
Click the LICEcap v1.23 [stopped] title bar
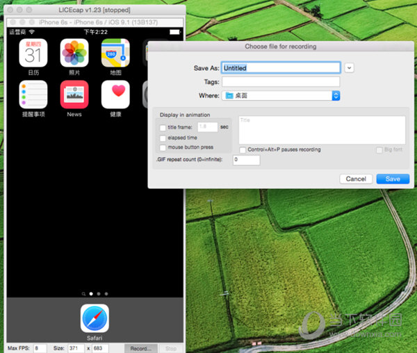click(x=95, y=10)
